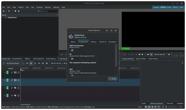The height and width of the screenshot is (110, 186).
Task: Select the razor cut tool
Action: (35, 63)
